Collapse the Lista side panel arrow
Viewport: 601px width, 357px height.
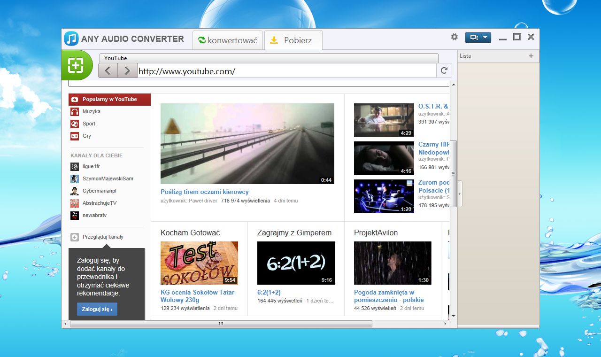click(x=460, y=194)
